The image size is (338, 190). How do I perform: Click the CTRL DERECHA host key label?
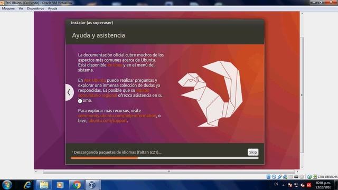(327, 177)
